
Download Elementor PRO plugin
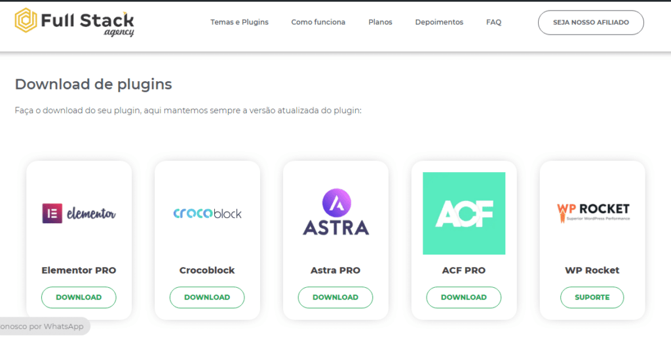79,297
